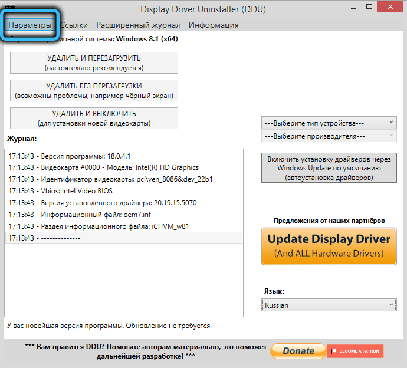Expand the Выберите производителя dropdown
Image resolution: width=407 pixels, height=368 pixels.
click(329, 136)
